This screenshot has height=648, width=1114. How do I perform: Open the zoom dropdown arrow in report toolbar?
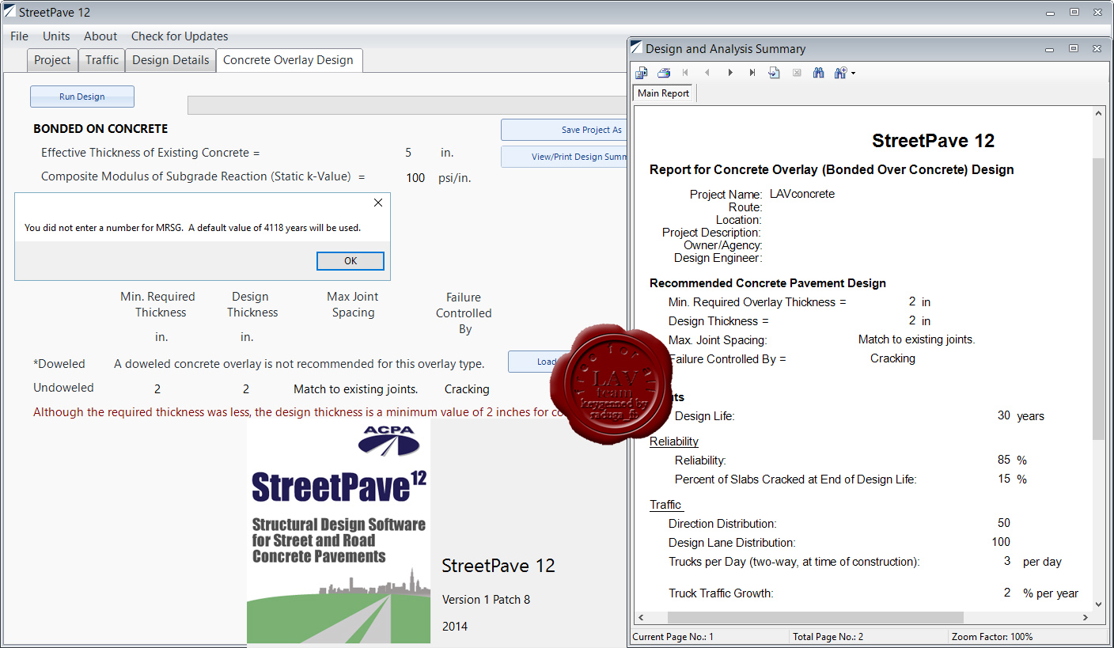coord(853,74)
